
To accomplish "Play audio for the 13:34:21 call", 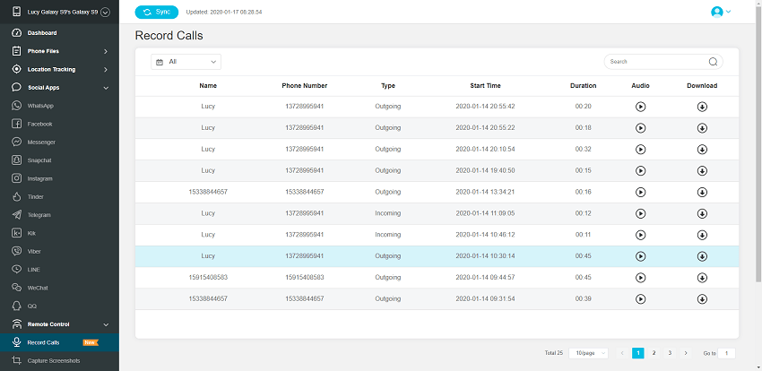I will point(640,193).
